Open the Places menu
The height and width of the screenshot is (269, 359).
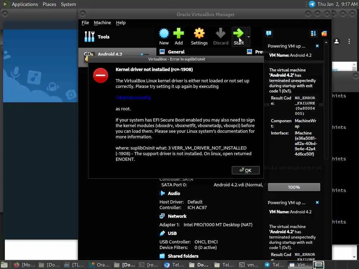(x=49, y=4)
